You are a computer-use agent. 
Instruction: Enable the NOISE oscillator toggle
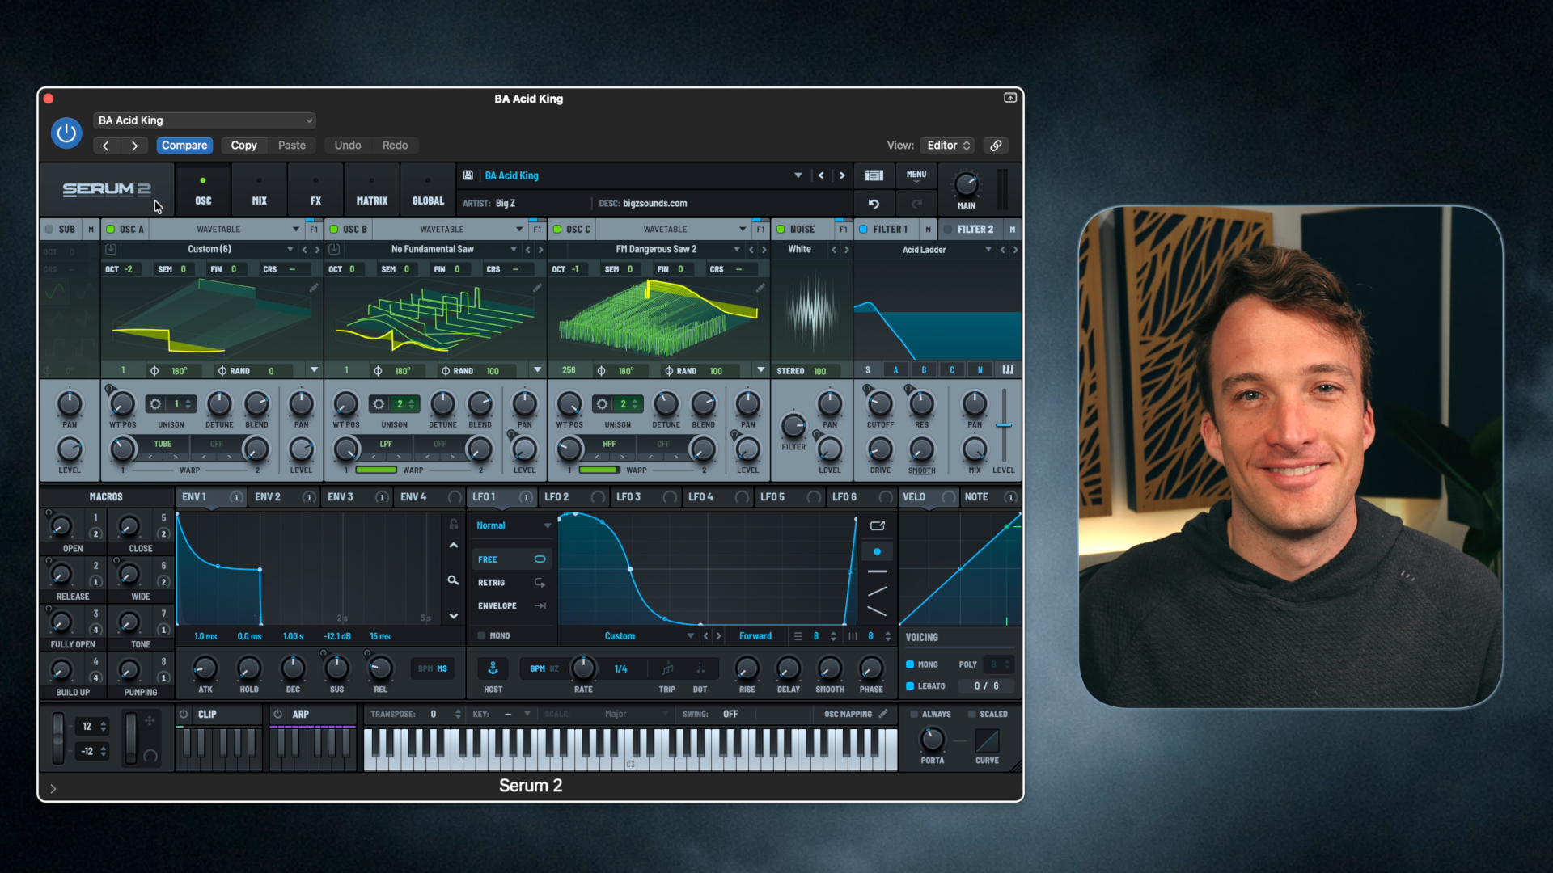[x=781, y=230]
